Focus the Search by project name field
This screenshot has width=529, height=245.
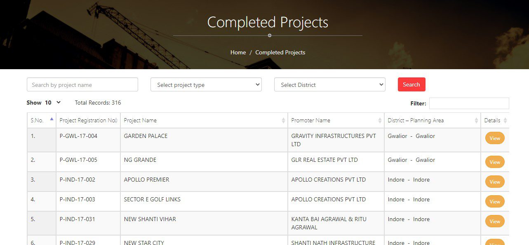pyautogui.click(x=82, y=84)
